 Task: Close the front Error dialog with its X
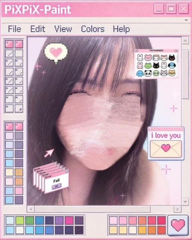67,172
